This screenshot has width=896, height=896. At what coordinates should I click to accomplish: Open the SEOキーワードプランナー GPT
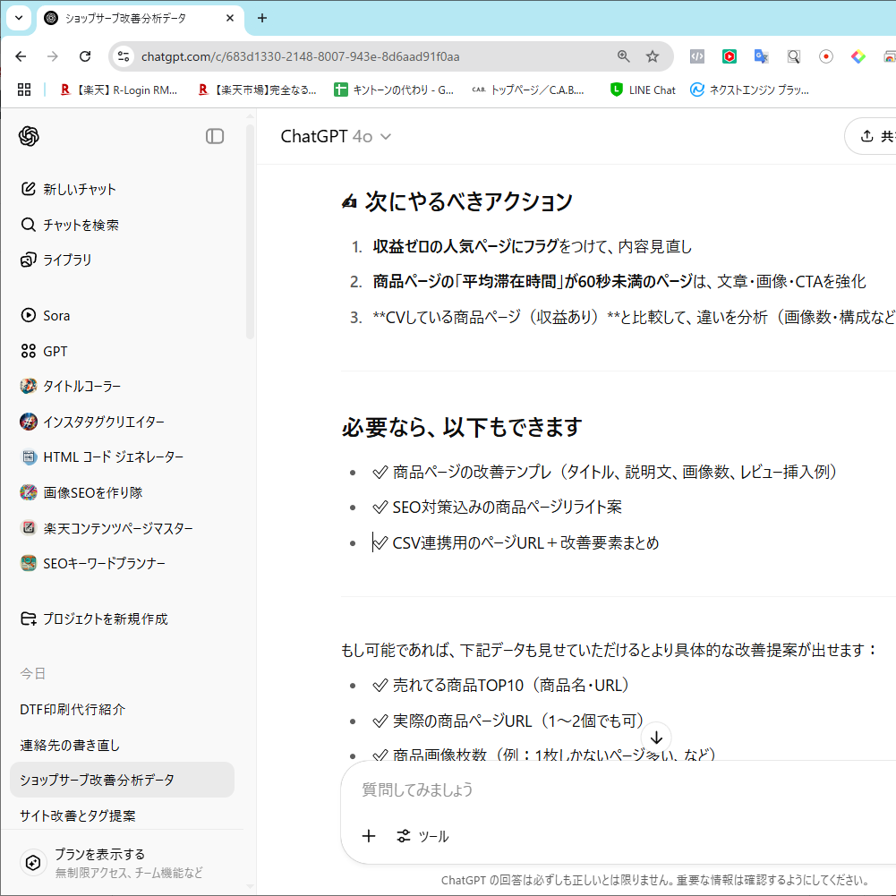tap(94, 563)
